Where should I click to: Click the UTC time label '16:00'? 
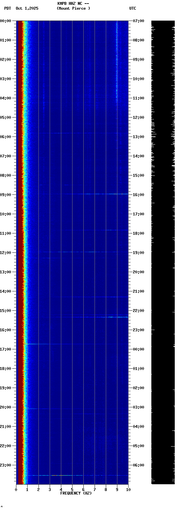click(139, 195)
